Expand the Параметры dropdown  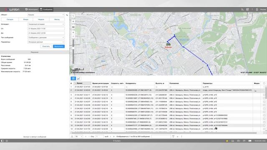pos(46,42)
